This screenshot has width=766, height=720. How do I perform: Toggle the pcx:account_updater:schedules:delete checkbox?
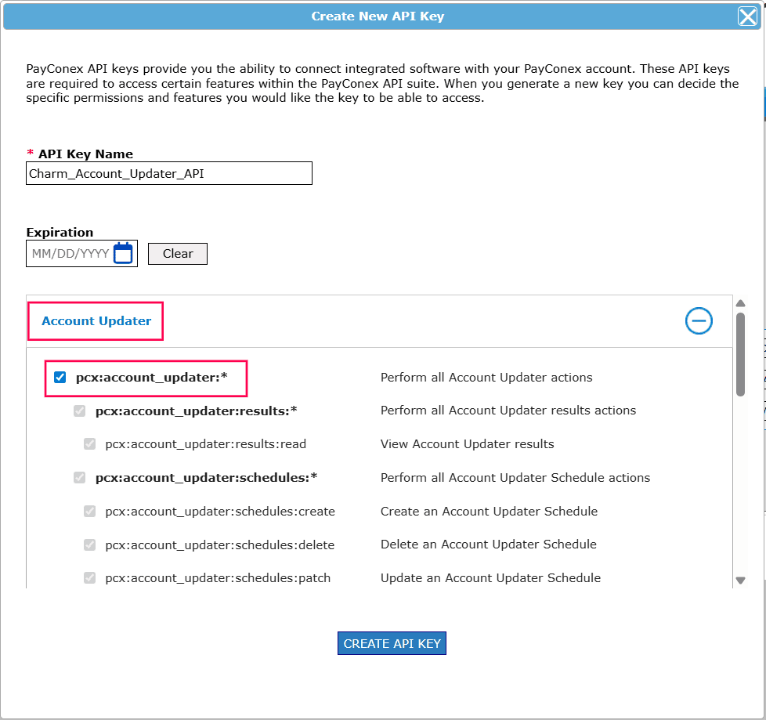[x=89, y=545]
